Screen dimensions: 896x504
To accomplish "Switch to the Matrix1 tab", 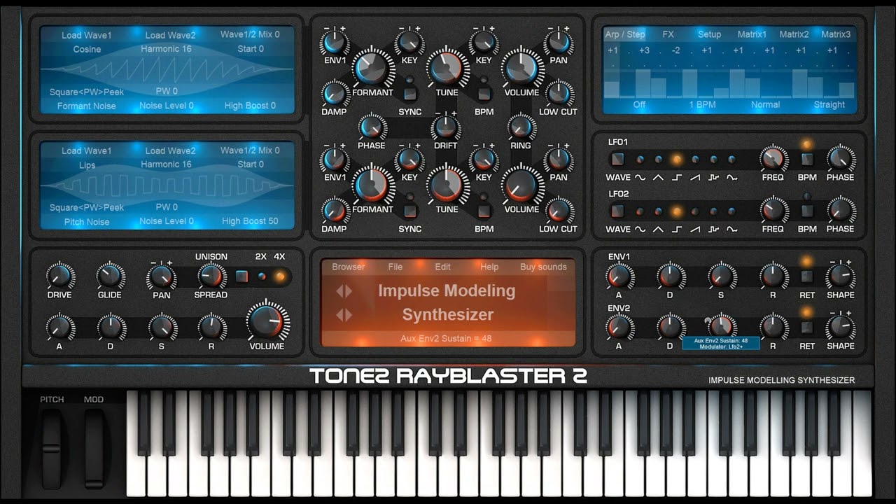I will [x=752, y=34].
